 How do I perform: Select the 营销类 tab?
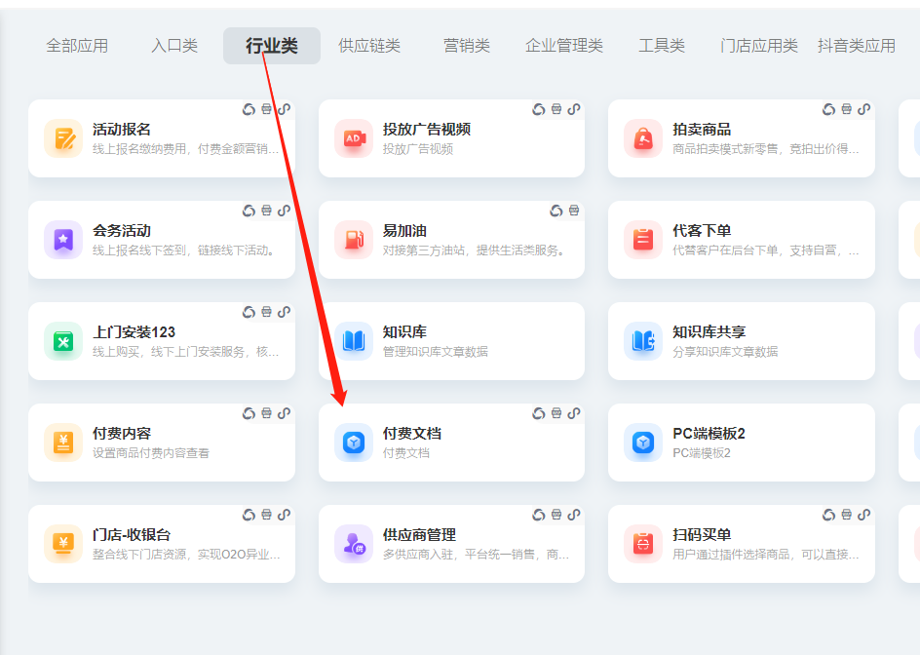pyautogui.click(x=467, y=46)
